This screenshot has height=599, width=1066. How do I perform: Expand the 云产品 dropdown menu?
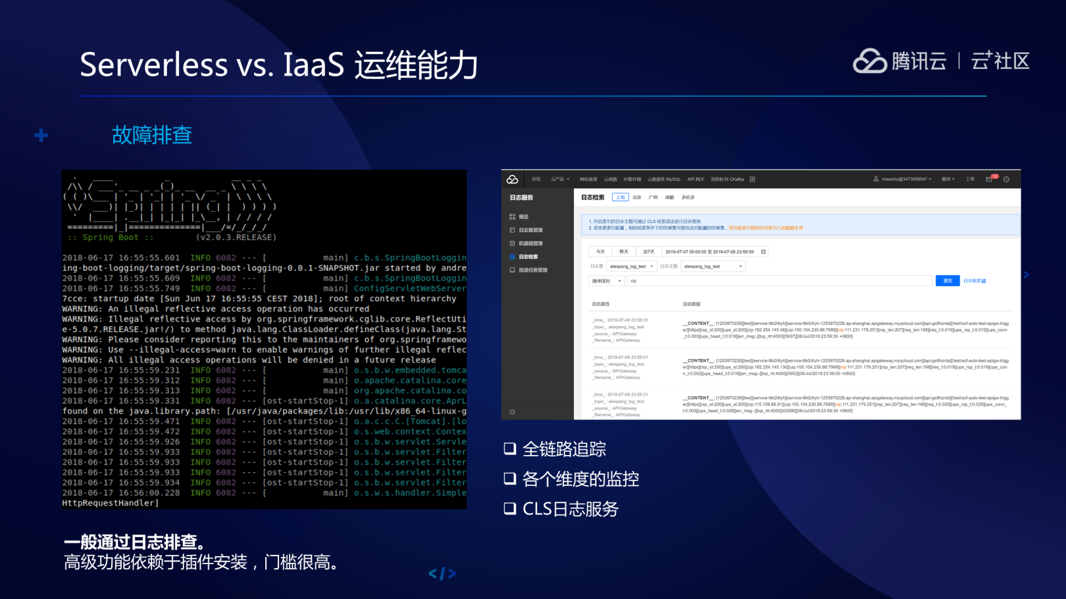pos(560,180)
